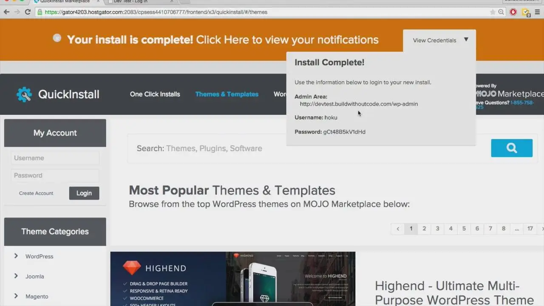Screen dimensions: 544x306
Task: Go to pagination page 5
Action: pos(464,229)
